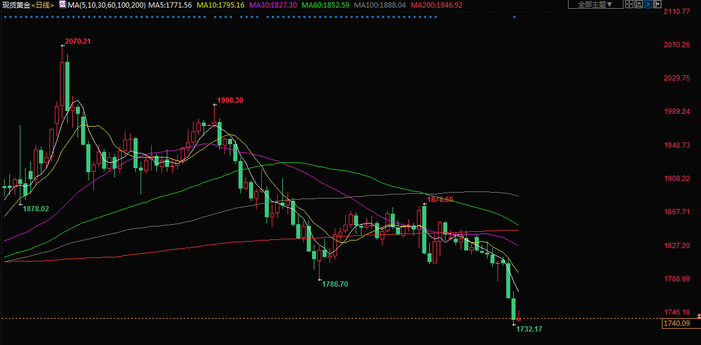The height and width of the screenshot is (345, 701).
Task: Click the current price tag 1740.09
Action: [677, 323]
